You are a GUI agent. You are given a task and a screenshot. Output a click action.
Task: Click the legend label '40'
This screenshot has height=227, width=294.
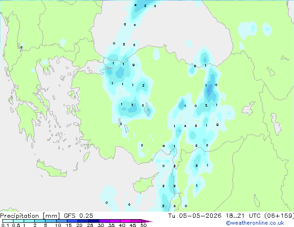pyautogui.click(x=122, y=225)
